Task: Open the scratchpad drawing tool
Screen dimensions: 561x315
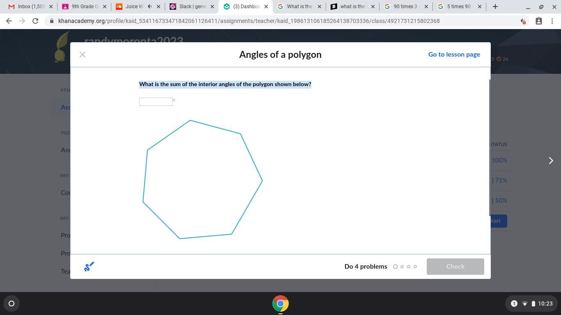Action: (x=89, y=267)
